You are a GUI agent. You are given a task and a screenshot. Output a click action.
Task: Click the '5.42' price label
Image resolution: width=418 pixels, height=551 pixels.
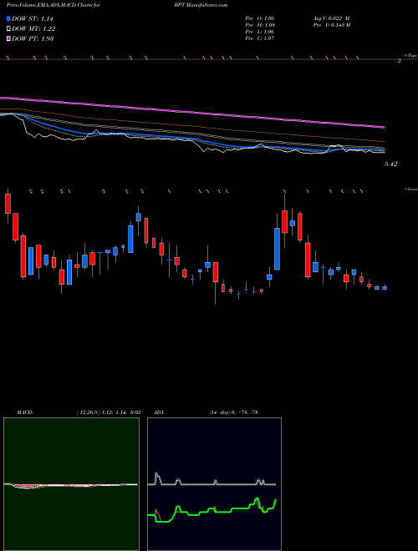click(x=390, y=164)
